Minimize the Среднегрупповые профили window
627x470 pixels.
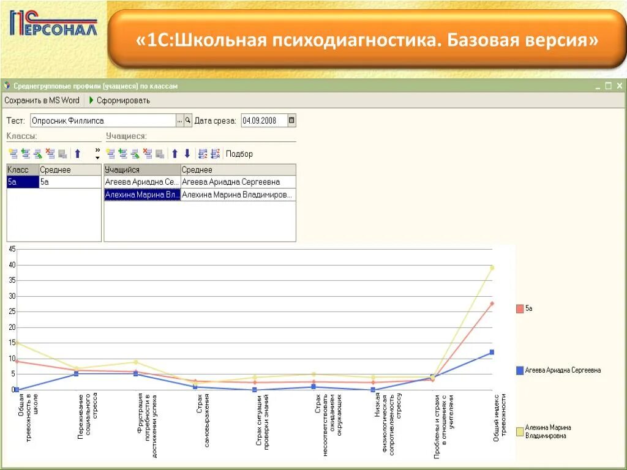598,86
